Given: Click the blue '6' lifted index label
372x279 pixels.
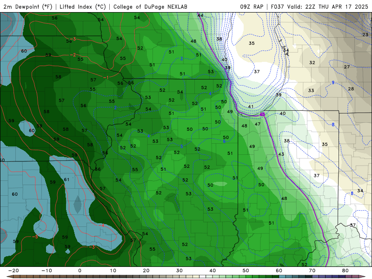Looking at the screenshot, I should click(x=224, y=141).
